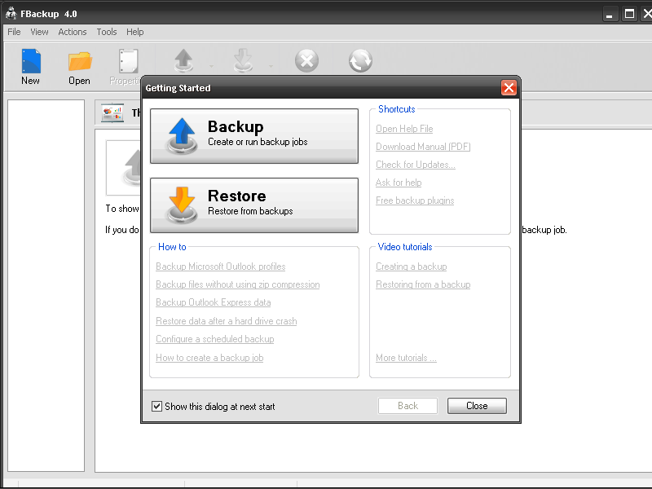Minimize the FBackup window

coord(610,14)
